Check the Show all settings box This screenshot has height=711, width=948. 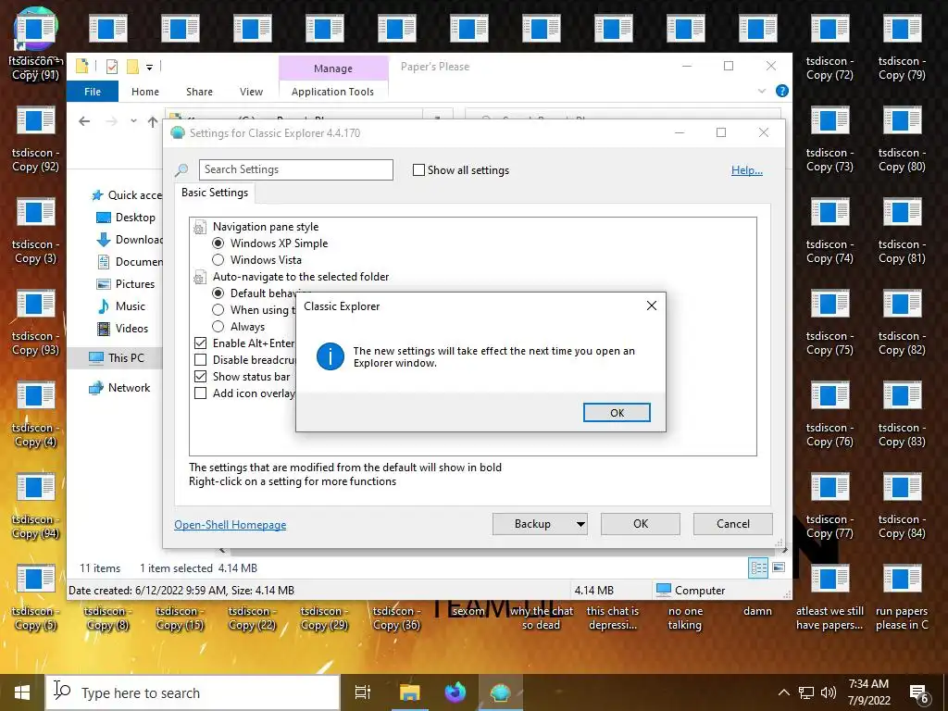coord(418,170)
